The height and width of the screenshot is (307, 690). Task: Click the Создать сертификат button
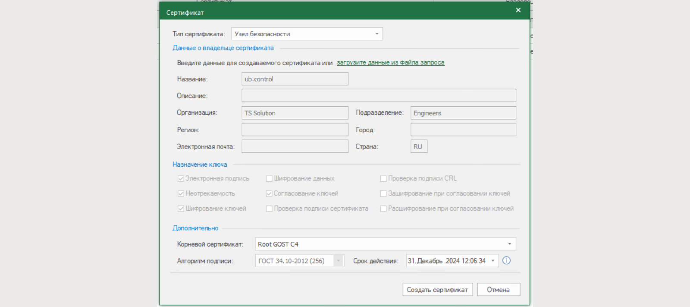coord(438,290)
